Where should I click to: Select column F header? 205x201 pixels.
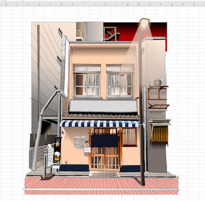(50, 4)
